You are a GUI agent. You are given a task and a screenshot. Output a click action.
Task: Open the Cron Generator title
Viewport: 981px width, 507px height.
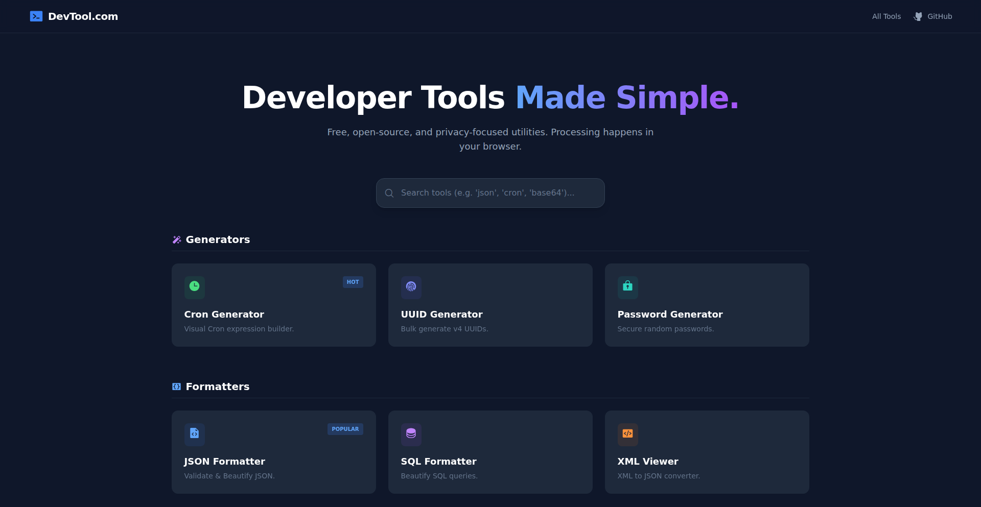click(224, 315)
